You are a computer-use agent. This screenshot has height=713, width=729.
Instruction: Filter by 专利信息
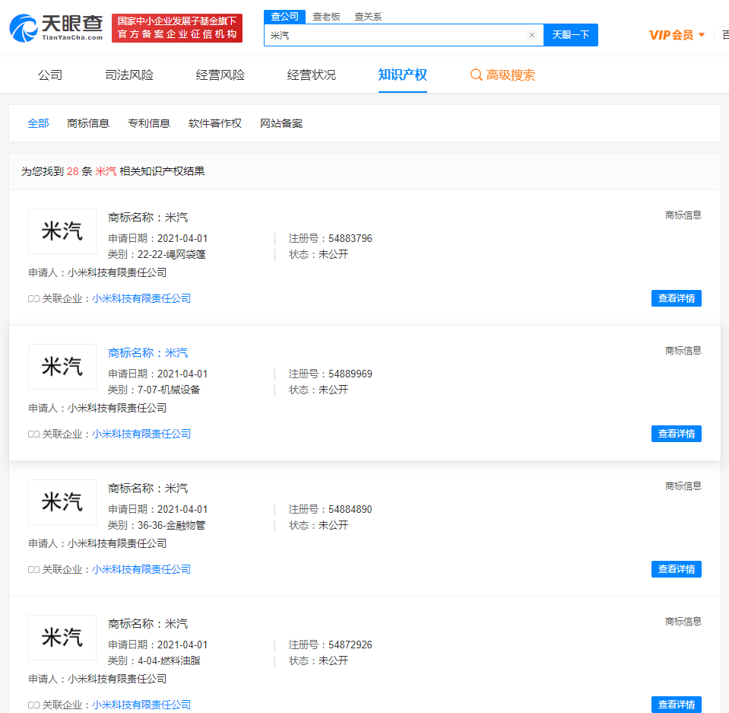click(149, 123)
